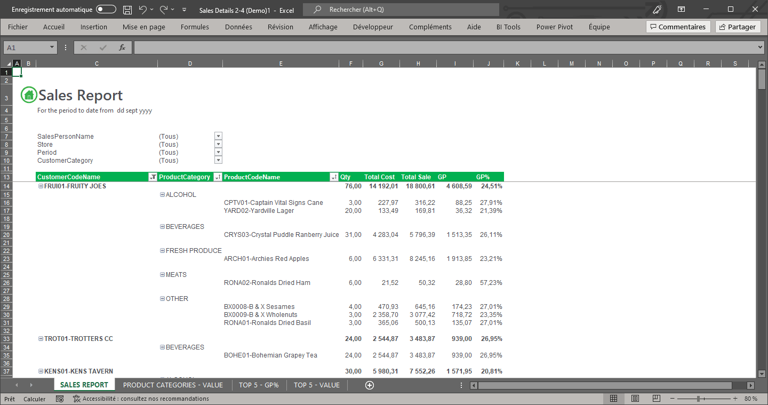Open the Insertion ribbon tab
768x405 pixels.
pyautogui.click(x=94, y=27)
